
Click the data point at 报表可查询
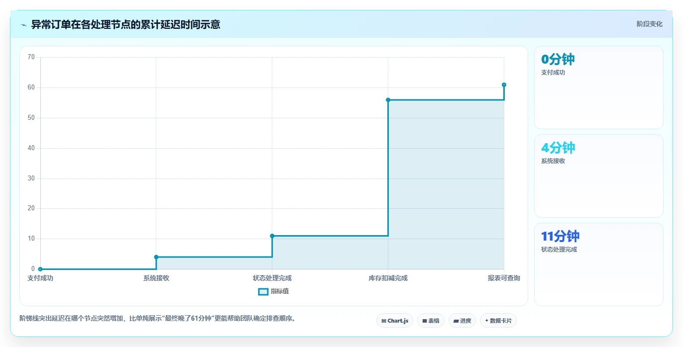tap(504, 85)
